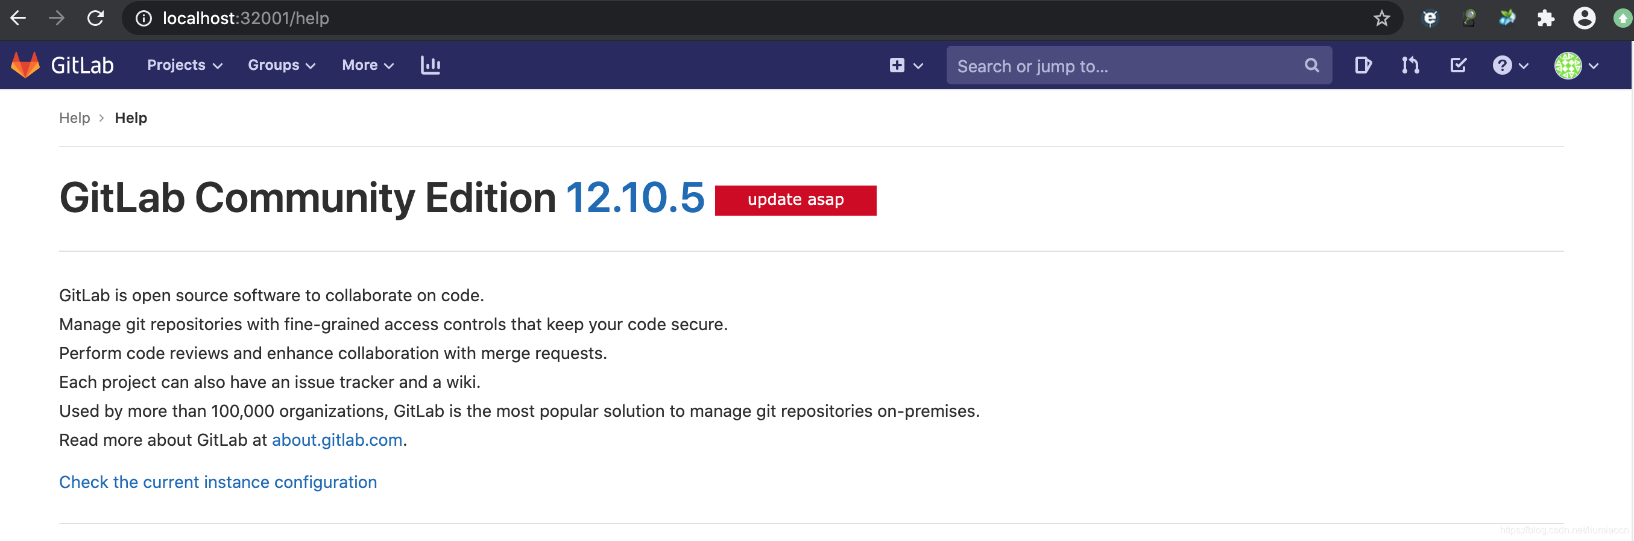
Task: Bookmark this page with star icon
Action: pos(1381,18)
